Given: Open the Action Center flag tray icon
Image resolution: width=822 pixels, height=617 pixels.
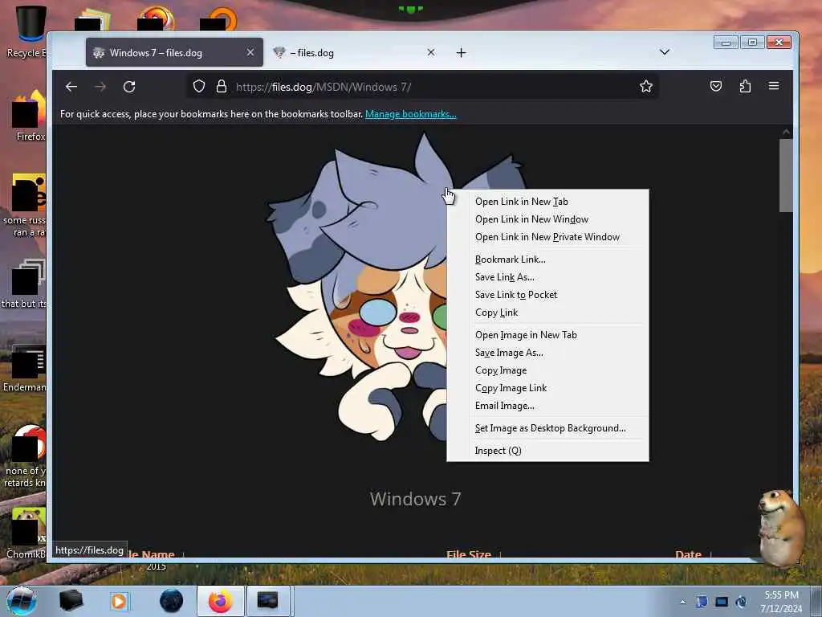Looking at the screenshot, I should [x=702, y=602].
